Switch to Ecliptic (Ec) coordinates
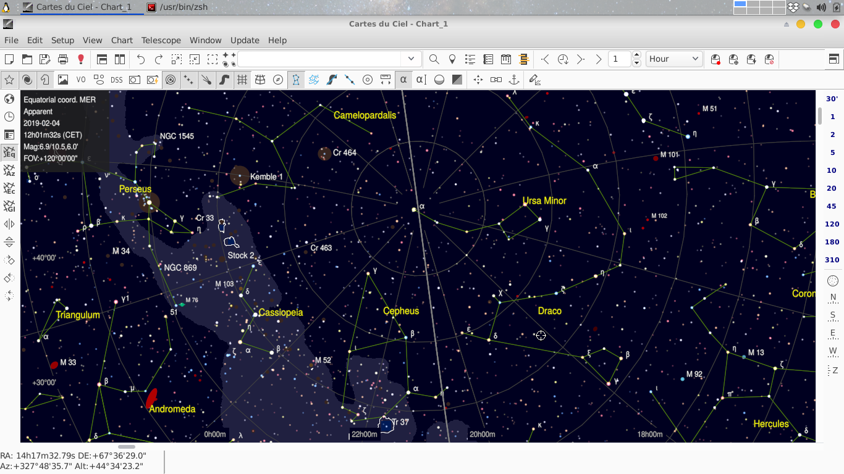This screenshot has height=474, width=844. coord(9,188)
